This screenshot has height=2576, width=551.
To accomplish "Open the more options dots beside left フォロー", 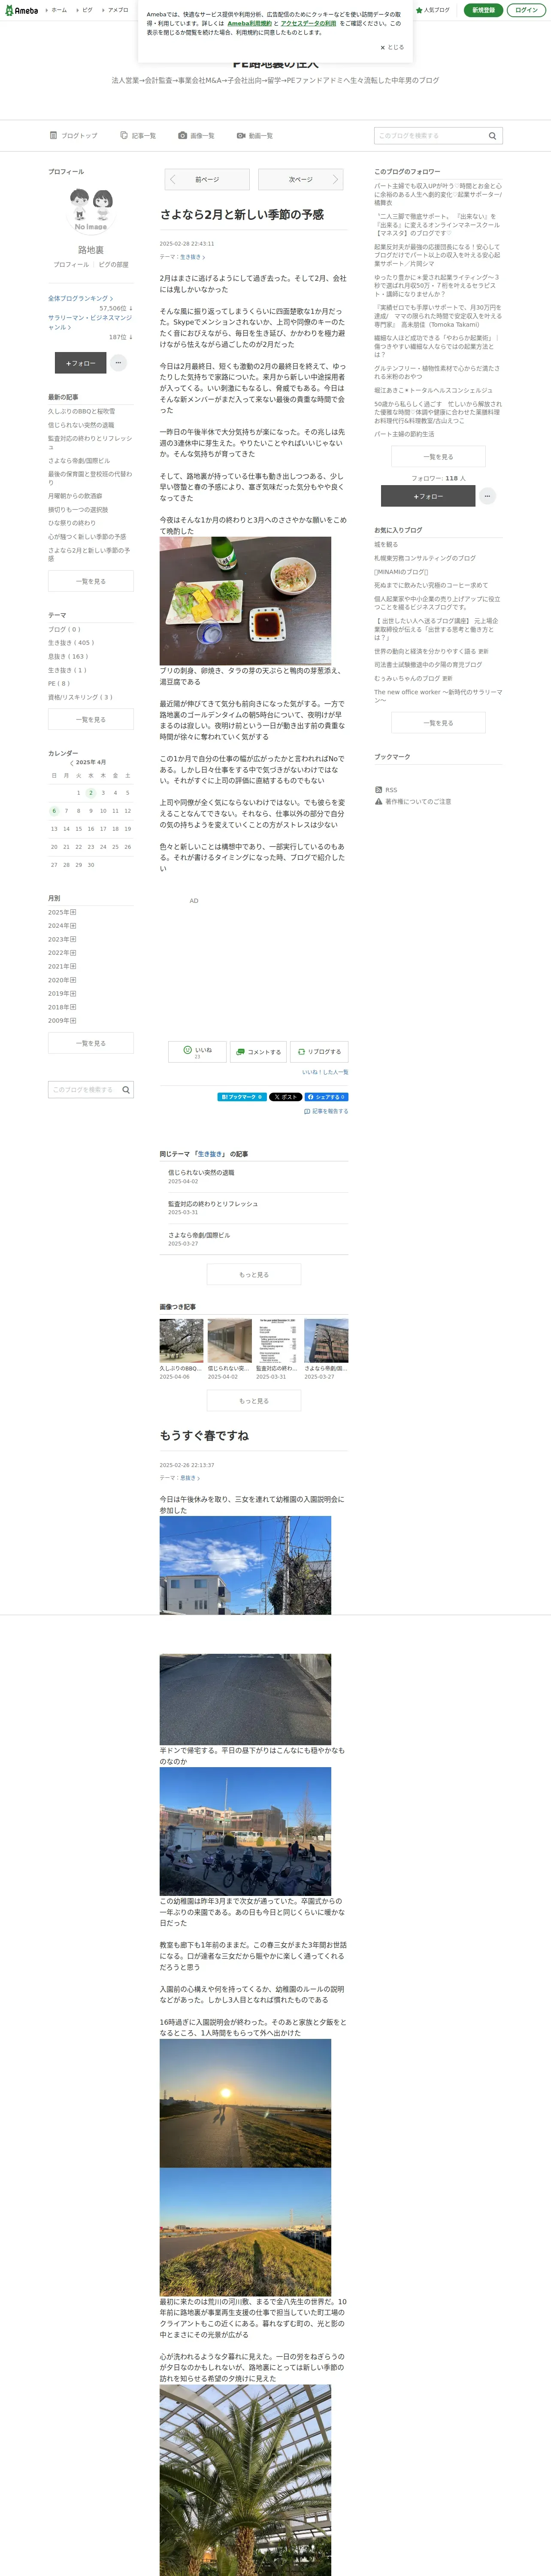I will pos(119,363).
